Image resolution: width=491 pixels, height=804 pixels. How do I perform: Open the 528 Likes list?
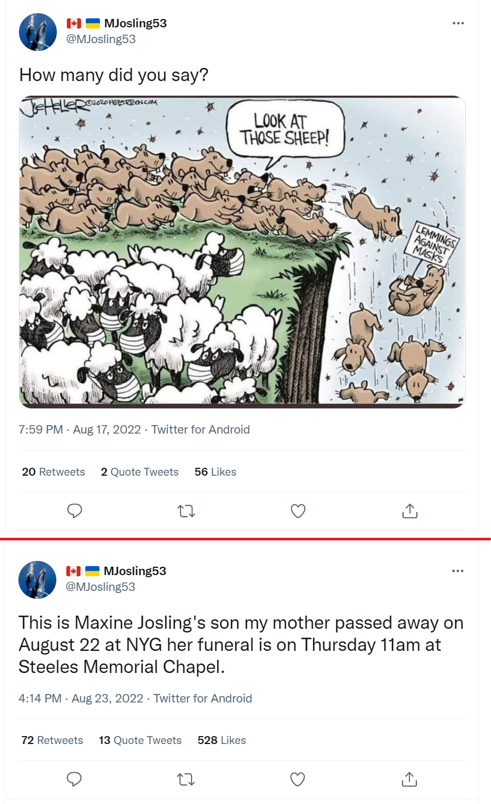click(222, 740)
